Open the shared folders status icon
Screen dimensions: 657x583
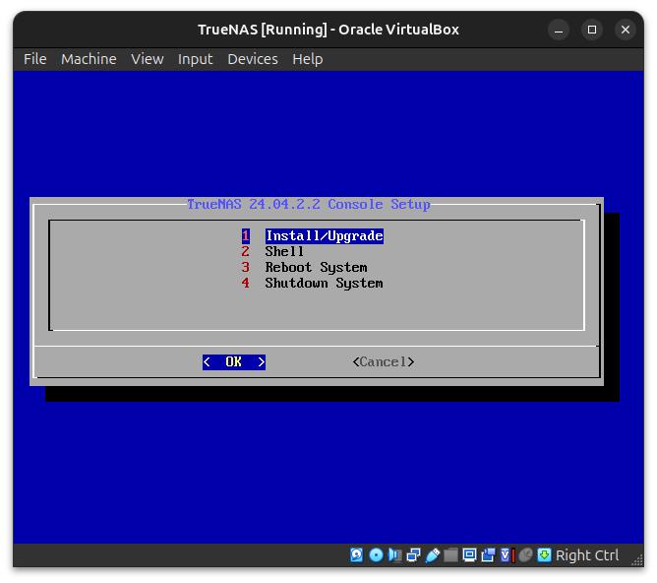(x=450, y=555)
